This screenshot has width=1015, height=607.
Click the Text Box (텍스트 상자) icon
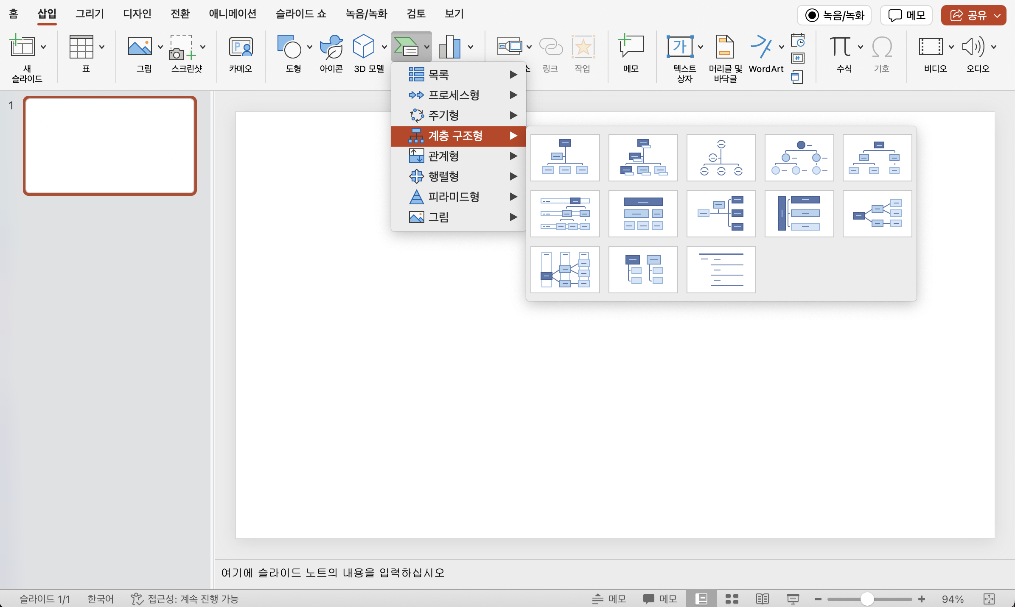point(680,47)
